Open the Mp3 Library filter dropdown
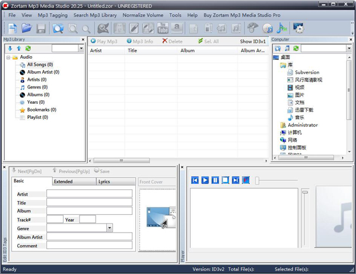The image size is (356, 274). [81, 48]
